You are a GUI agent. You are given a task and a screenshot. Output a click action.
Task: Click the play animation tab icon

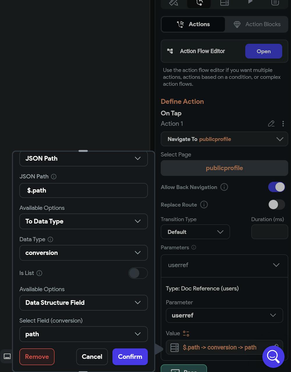click(x=250, y=2)
